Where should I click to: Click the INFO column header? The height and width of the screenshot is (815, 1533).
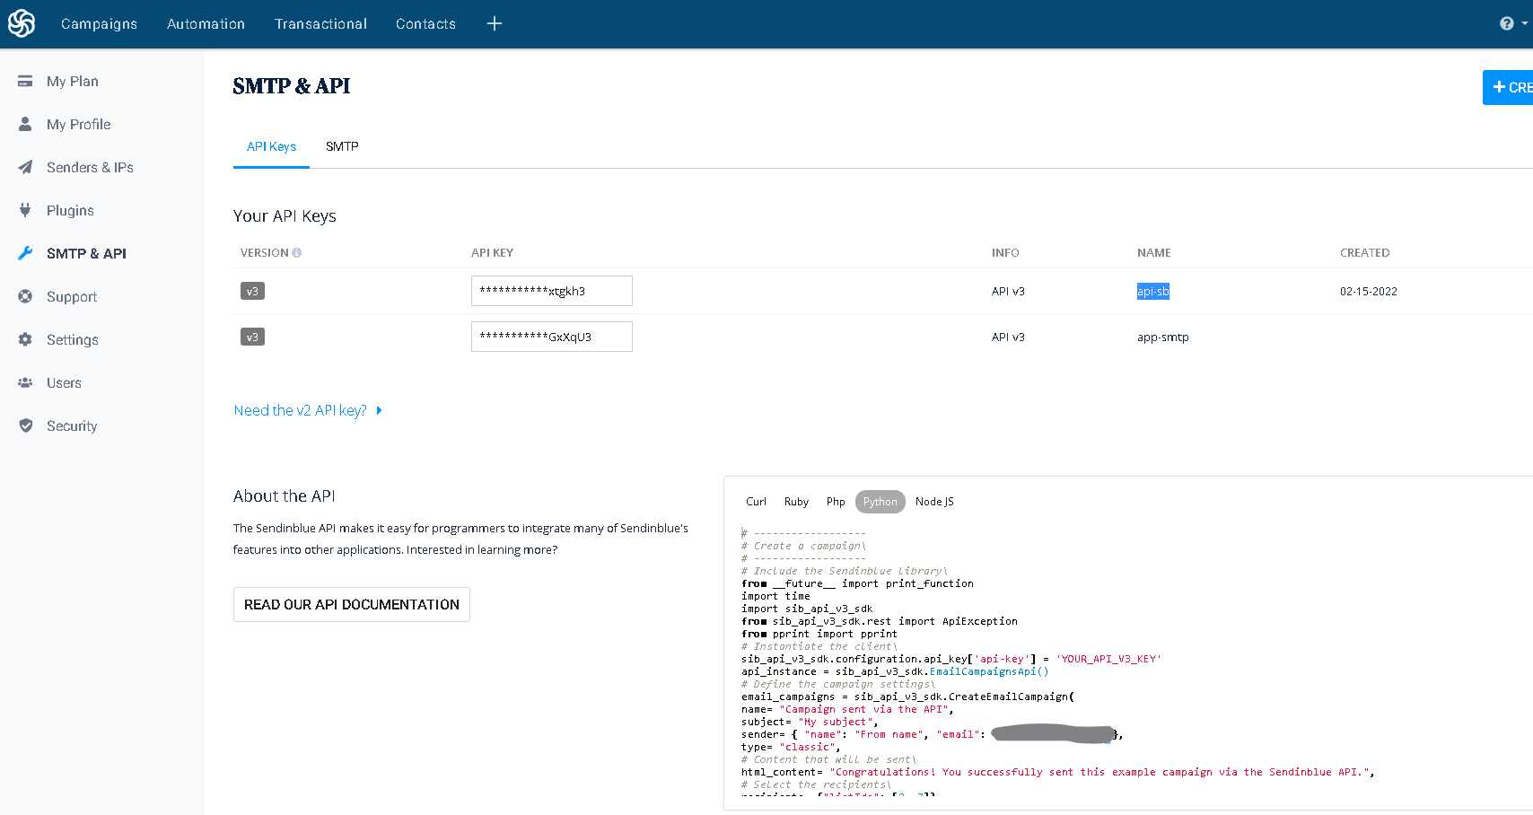point(1005,253)
